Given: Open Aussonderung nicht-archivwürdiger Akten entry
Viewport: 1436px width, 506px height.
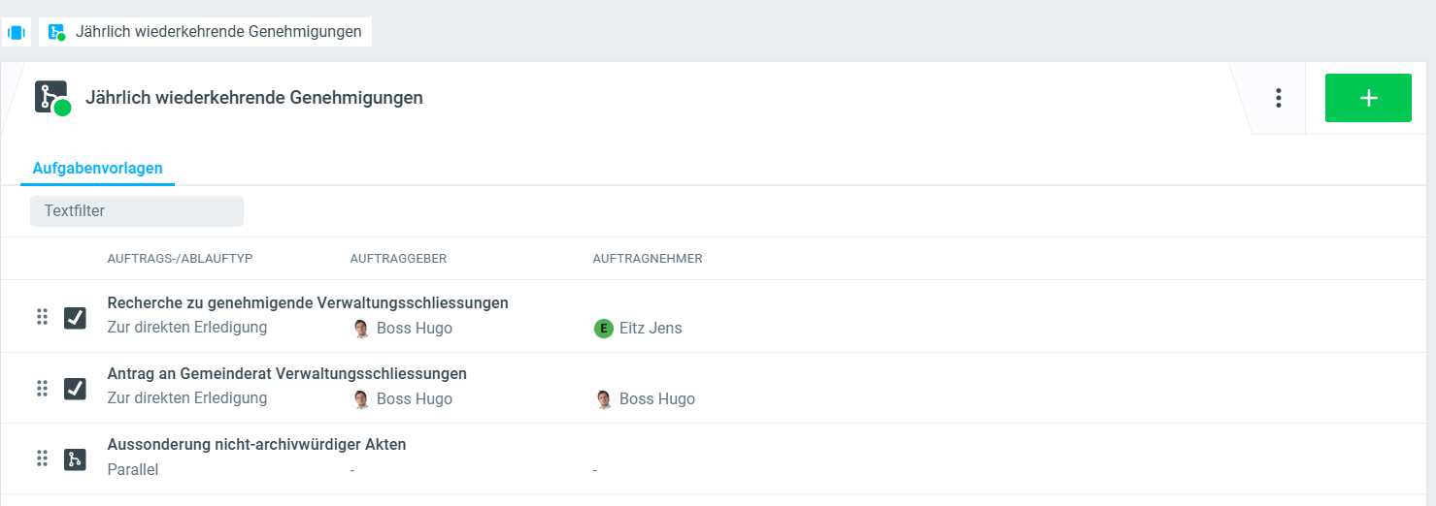Looking at the screenshot, I should tap(256, 445).
